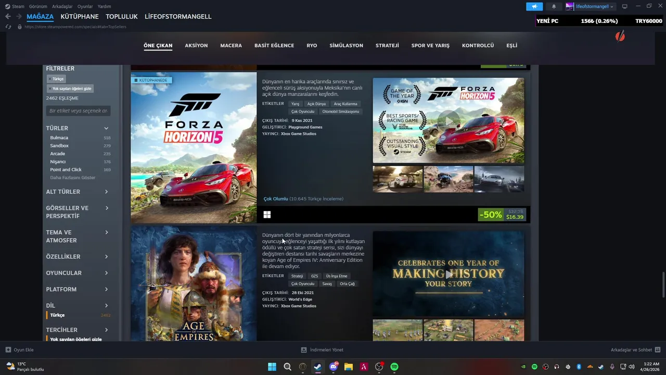This screenshot has height=375, width=666.
Task: Open notifications with the bell icon
Action: (554, 6)
